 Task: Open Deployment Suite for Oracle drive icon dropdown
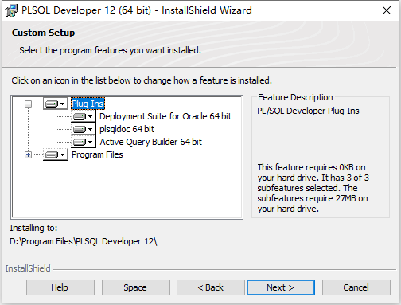coord(83,116)
